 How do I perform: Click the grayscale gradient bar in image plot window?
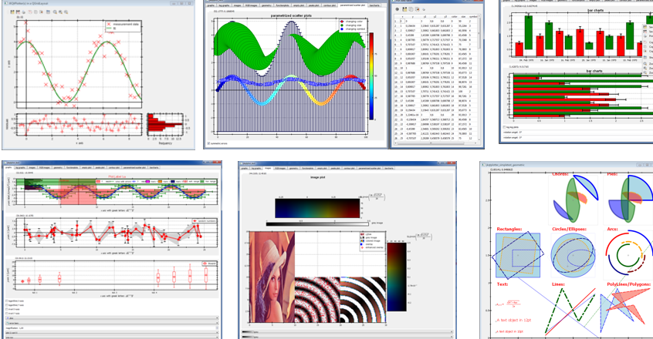point(317,224)
